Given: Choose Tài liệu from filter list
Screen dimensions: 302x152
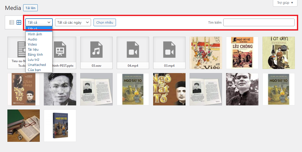Looking at the screenshot, I should click(x=33, y=49).
